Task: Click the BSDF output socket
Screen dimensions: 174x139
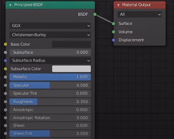Action: point(95,14)
